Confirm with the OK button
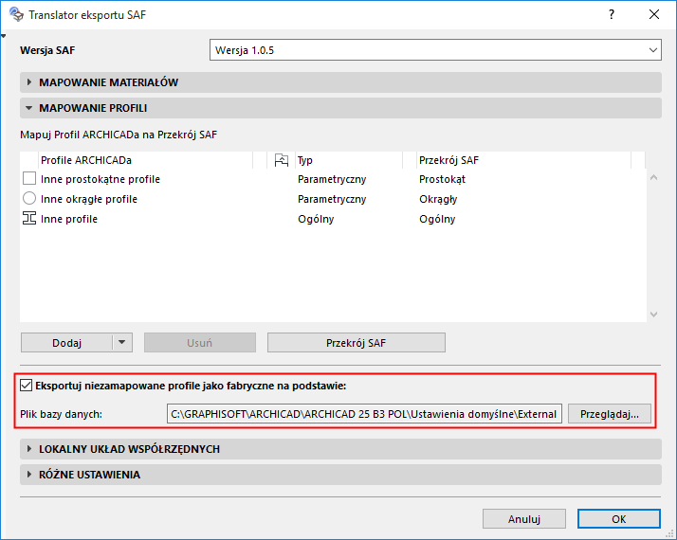The image size is (677, 540). 619,519
